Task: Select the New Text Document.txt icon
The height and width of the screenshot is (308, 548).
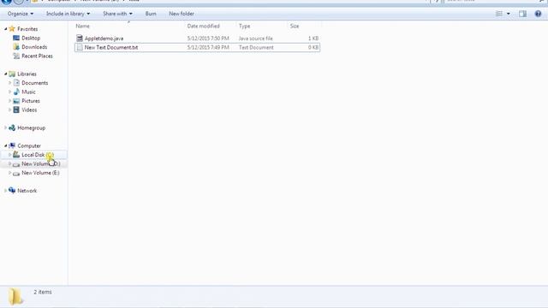Action: coord(80,48)
